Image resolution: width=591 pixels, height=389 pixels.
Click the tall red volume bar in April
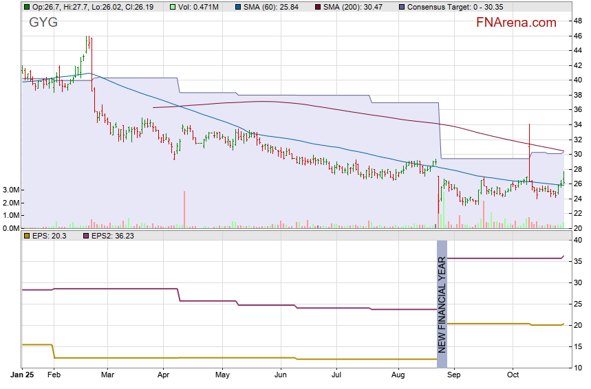[184, 209]
